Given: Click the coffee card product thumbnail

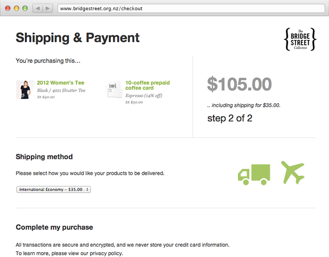Looking at the screenshot, I should (114, 90).
